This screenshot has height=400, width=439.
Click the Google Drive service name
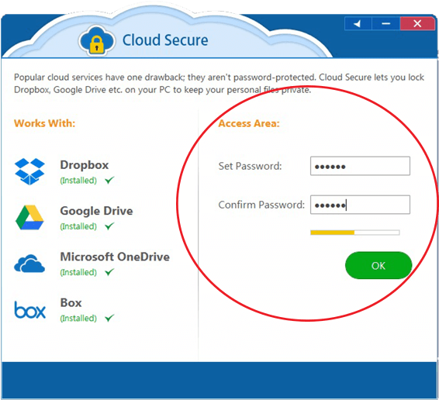coord(96,211)
